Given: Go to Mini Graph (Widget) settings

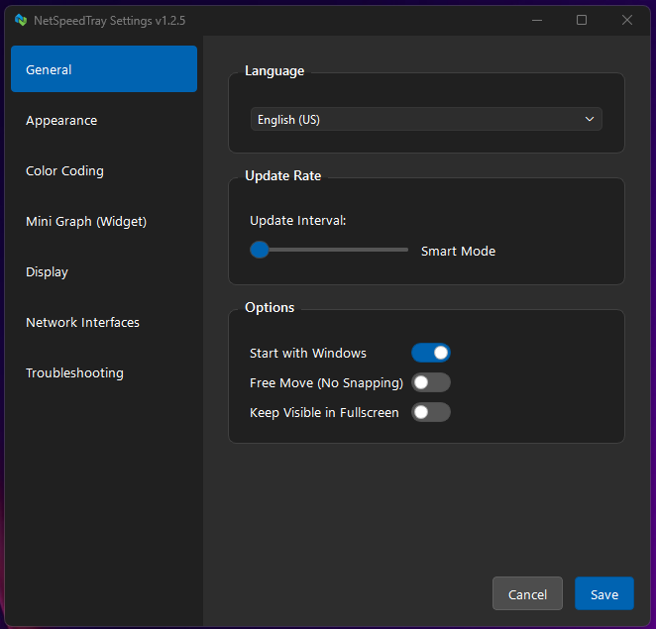Looking at the screenshot, I should point(104,221).
